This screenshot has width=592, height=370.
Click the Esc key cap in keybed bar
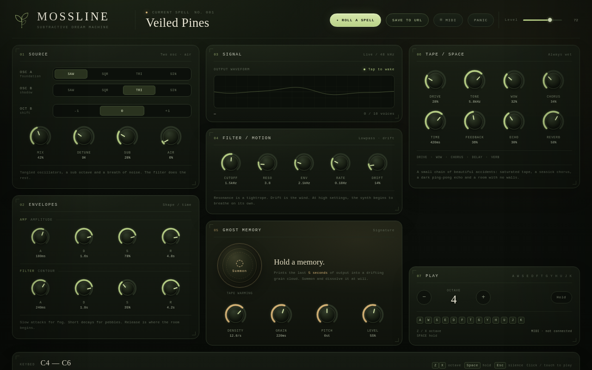[500, 365]
